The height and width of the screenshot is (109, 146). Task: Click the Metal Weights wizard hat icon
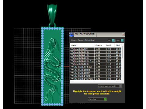click(71, 35)
